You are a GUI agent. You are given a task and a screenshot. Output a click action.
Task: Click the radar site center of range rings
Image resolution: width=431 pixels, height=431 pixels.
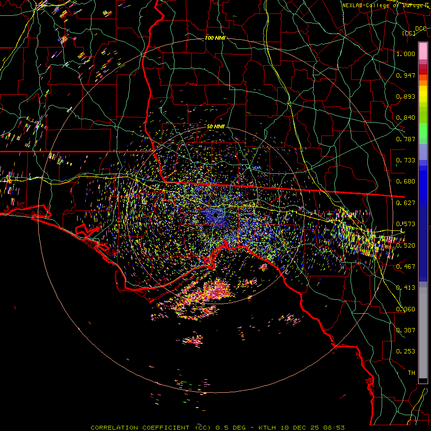click(x=216, y=215)
